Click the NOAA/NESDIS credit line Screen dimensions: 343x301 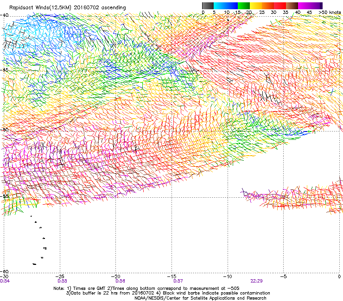point(200,298)
